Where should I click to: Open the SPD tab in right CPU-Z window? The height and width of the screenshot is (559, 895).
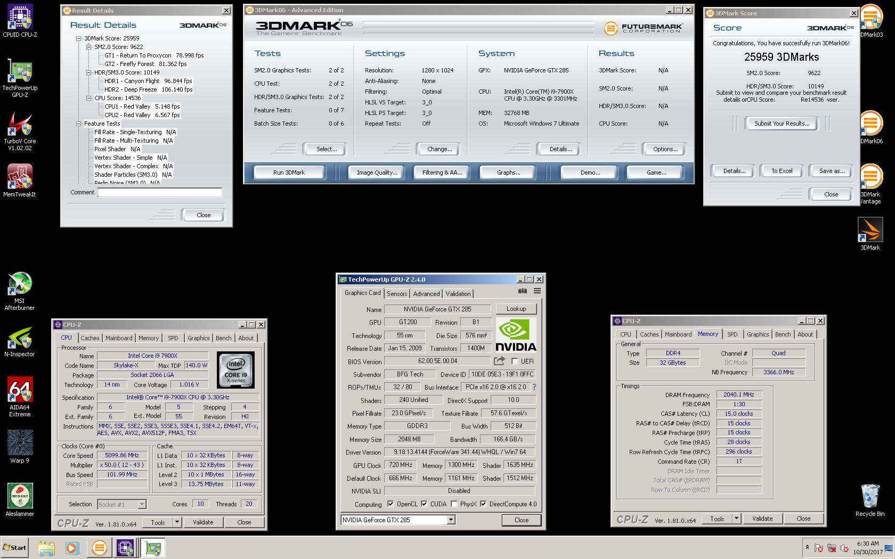(733, 334)
